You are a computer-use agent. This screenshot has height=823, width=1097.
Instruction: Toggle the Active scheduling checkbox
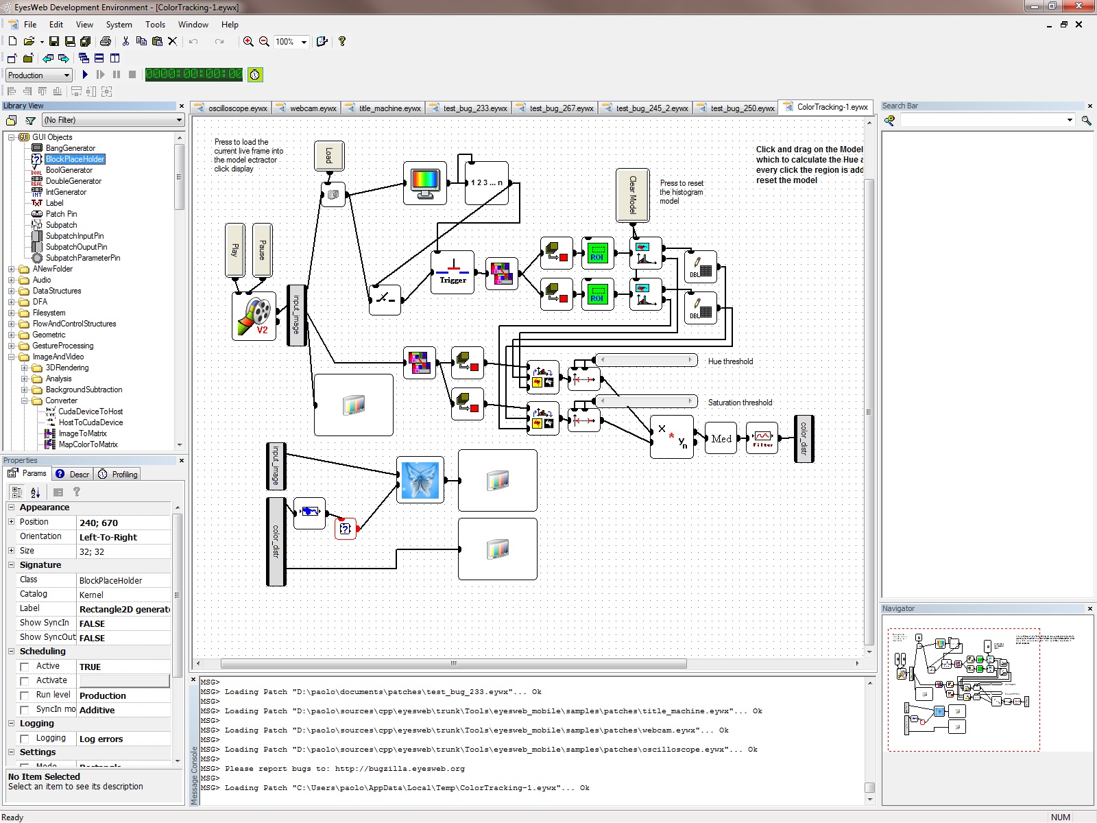coord(25,667)
